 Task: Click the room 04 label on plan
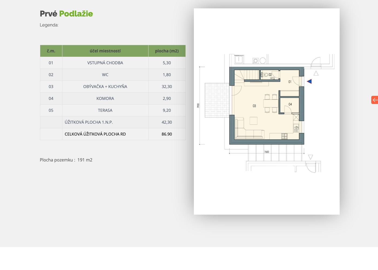coord(290,104)
